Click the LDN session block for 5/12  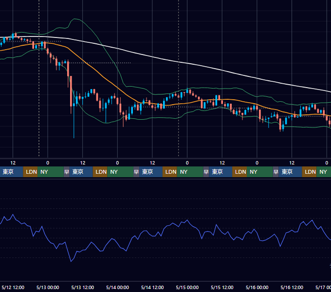(x=30, y=172)
